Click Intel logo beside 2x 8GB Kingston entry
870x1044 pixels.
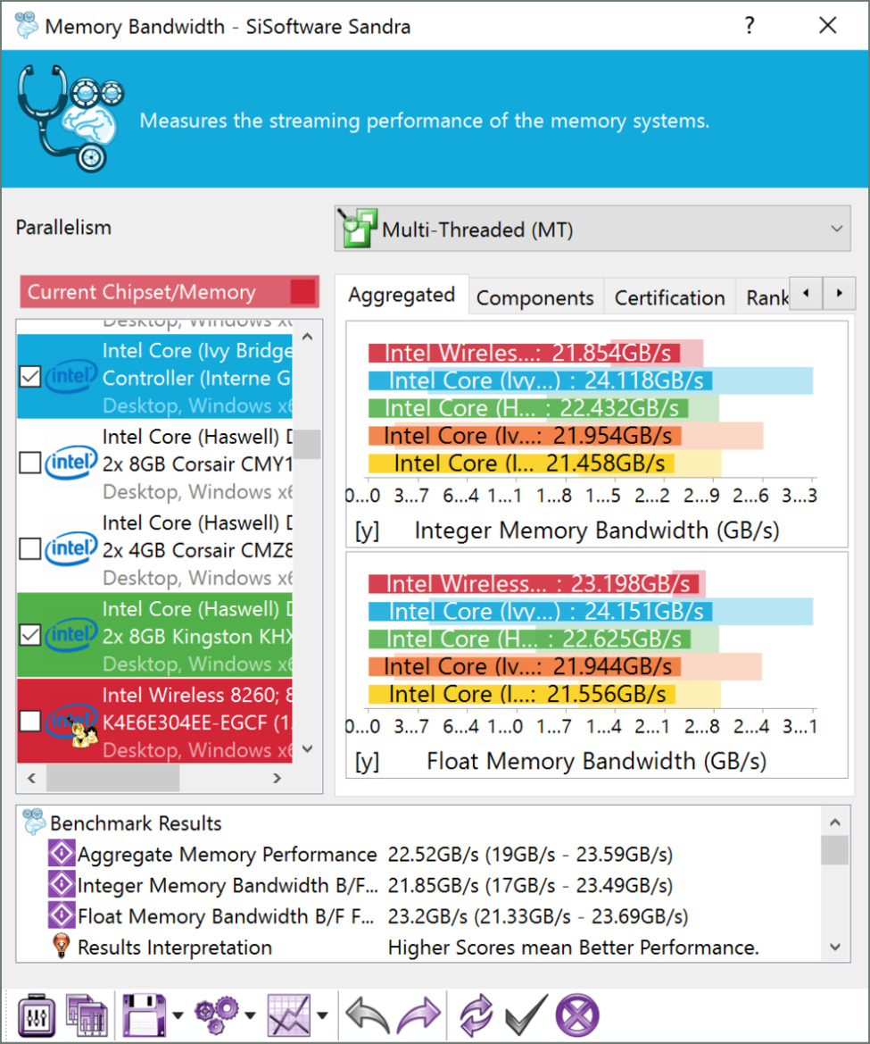point(70,635)
